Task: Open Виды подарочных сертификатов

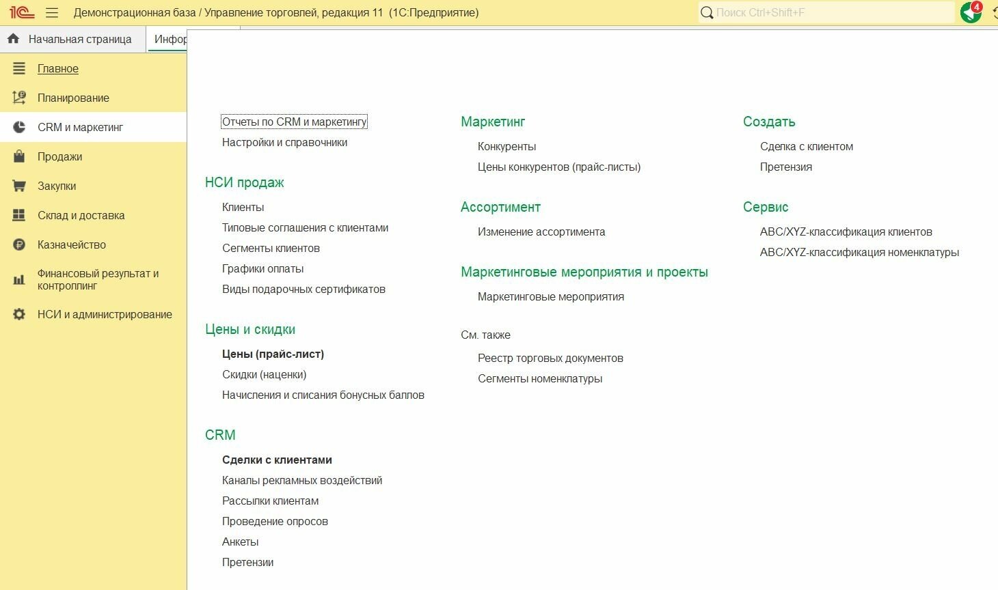Action: [x=304, y=289]
